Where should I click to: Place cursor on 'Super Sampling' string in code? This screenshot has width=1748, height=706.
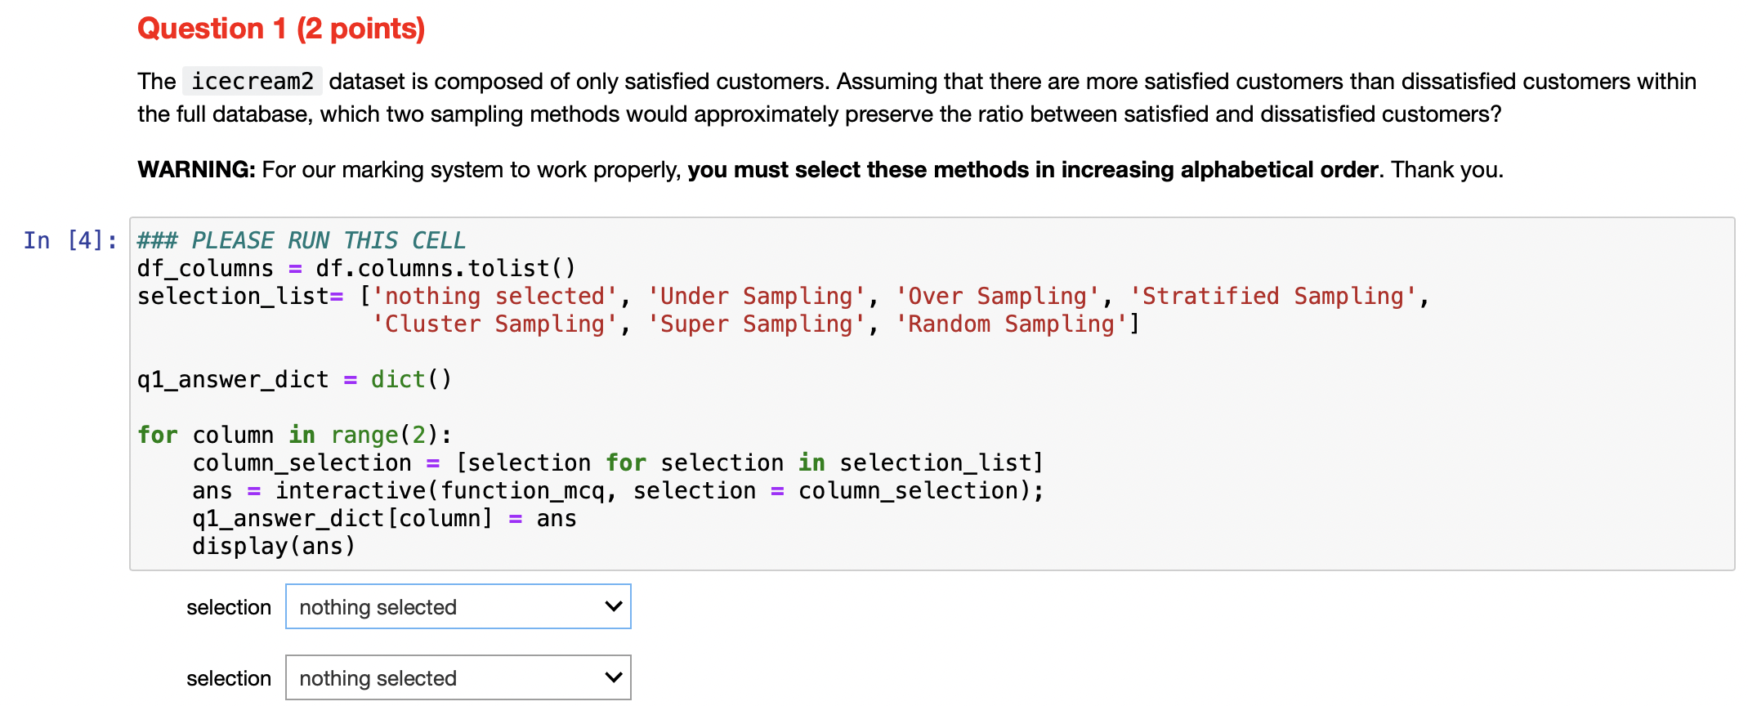[x=757, y=324]
